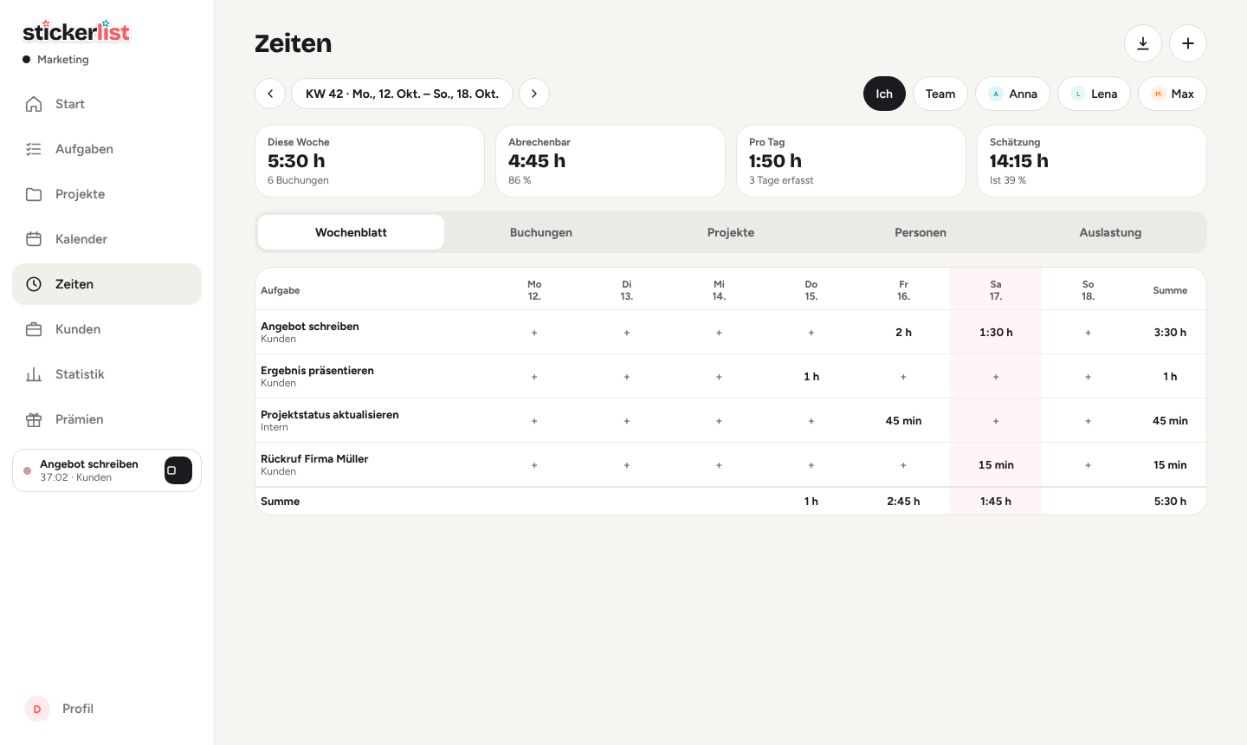Switch to the Wochenblatt tab
Image resolution: width=1247 pixels, height=745 pixels.
pos(351,232)
